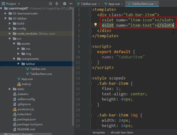177x135 pixels.
Task: Fold the style scoped block at line 14
Action: click(x=90, y=78)
